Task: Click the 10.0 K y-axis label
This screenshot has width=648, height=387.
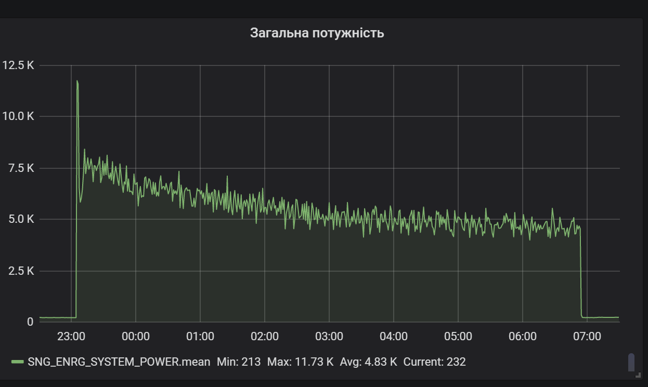Action: pyautogui.click(x=18, y=116)
